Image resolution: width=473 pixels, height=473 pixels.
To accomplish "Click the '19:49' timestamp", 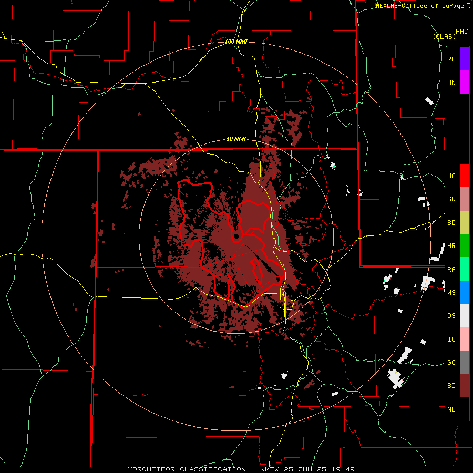I will [342, 469].
